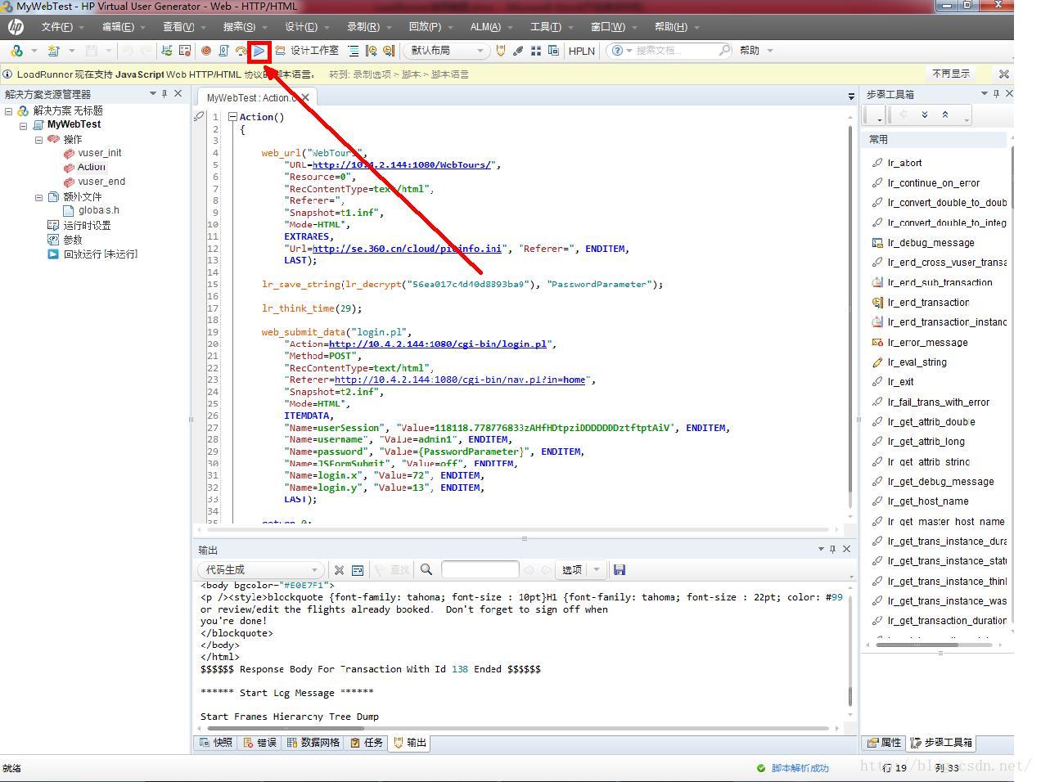Close the yellow JavaScript info bar
This screenshot has height=782, width=1041.
(x=1004, y=74)
